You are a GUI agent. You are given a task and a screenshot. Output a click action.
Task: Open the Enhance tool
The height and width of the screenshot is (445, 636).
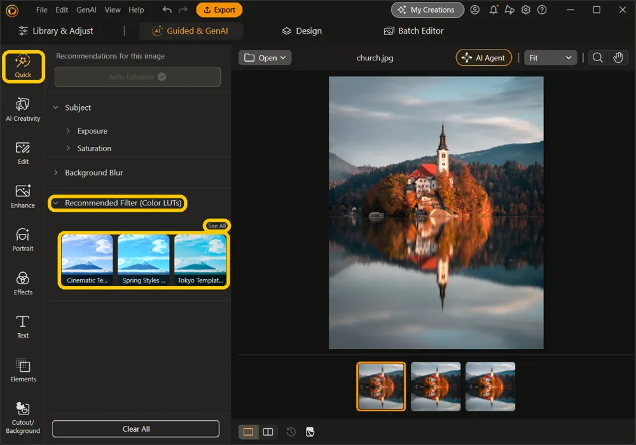tap(23, 196)
